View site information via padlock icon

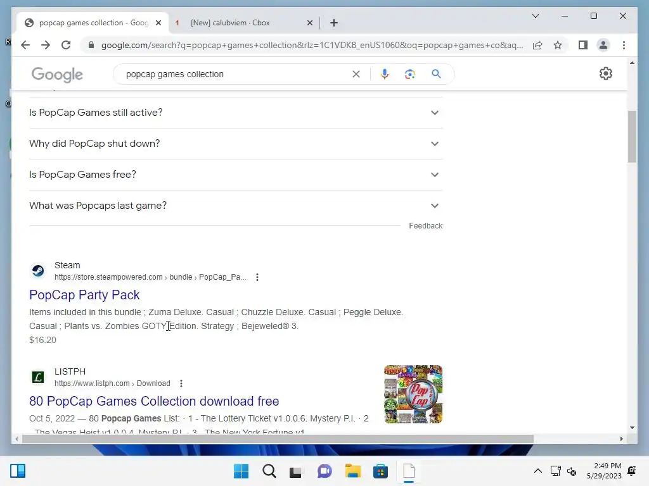click(91, 45)
